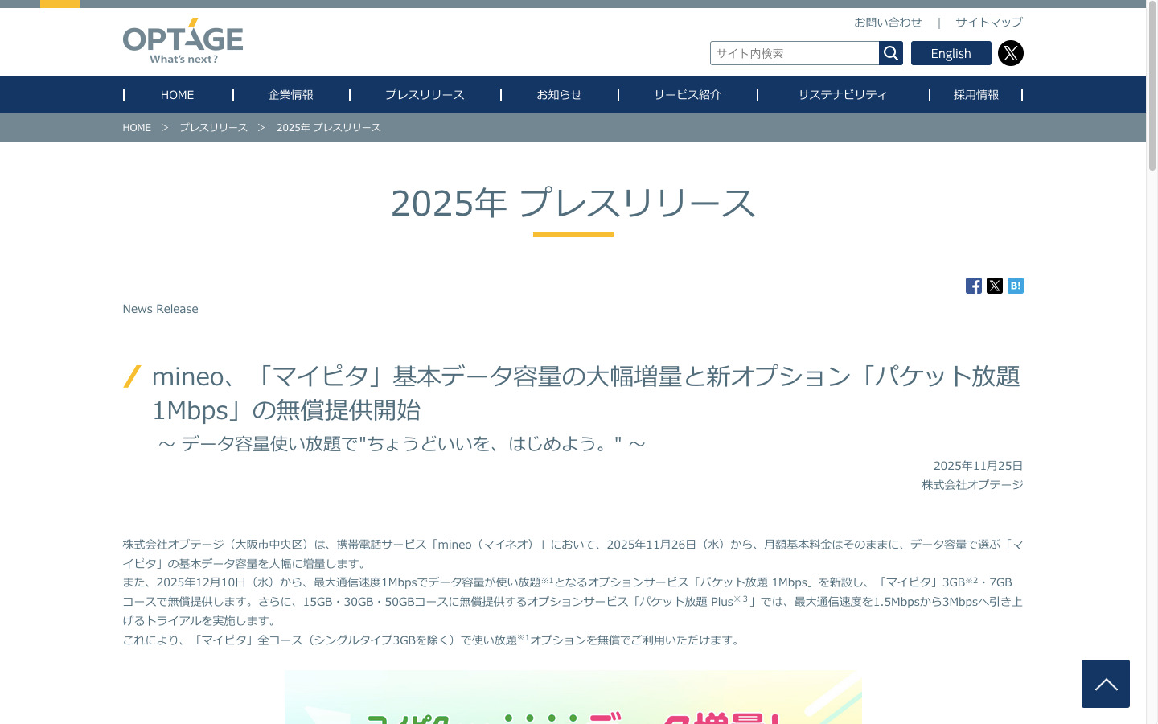The image size is (1158, 724).
Task: Open the X account icon in header
Action: point(1010,53)
